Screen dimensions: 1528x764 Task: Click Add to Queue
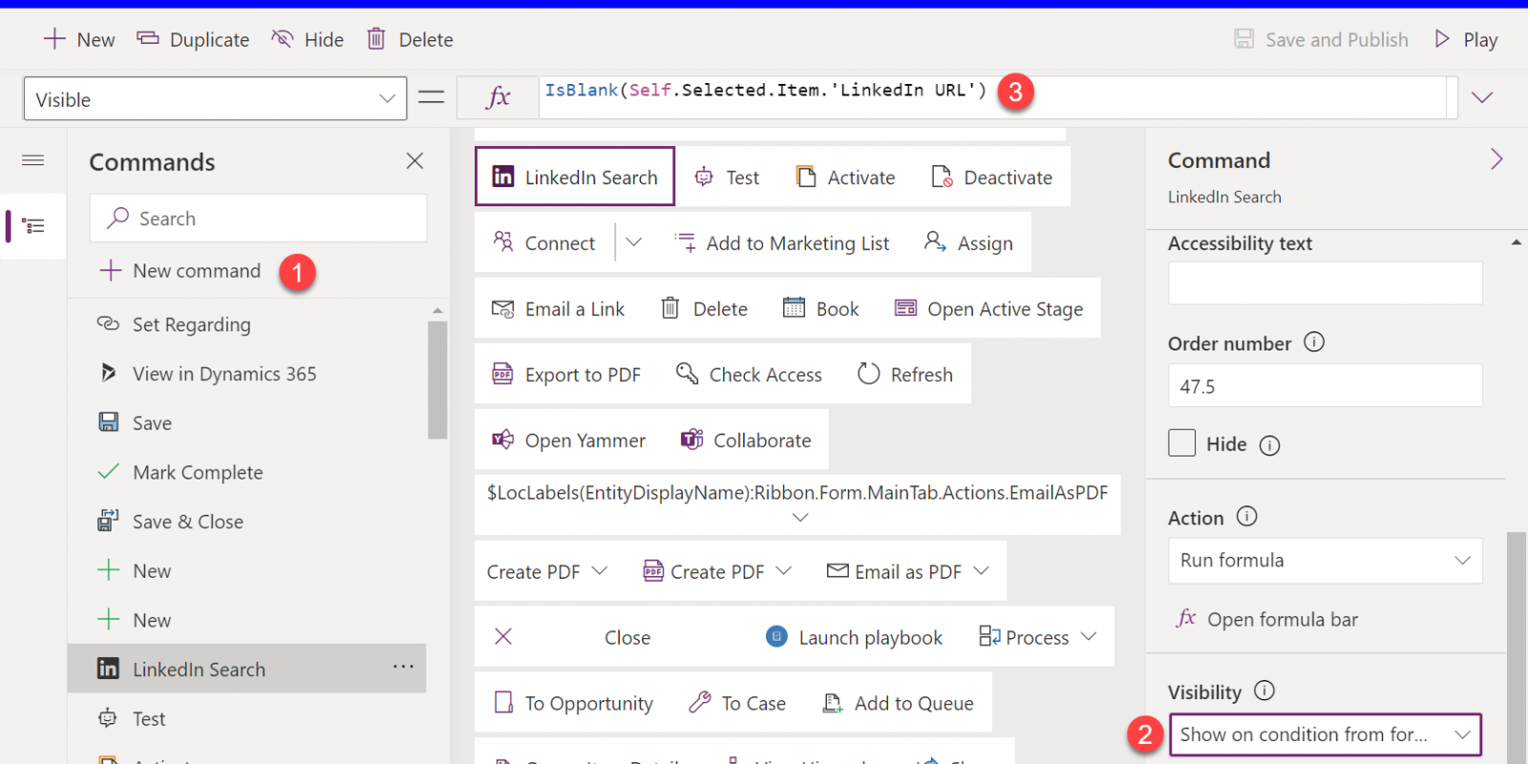coord(898,704)
